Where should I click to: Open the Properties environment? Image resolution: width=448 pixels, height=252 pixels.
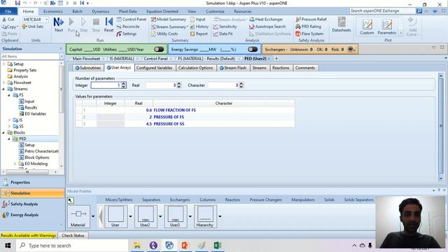click(x=32, y=182)
